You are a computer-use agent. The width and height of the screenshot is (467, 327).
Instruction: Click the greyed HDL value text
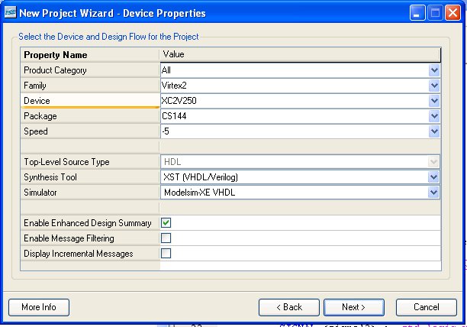click(x=172, y=162)
